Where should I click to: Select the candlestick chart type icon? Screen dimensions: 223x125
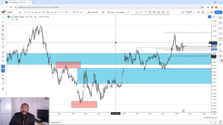point(77,12)
